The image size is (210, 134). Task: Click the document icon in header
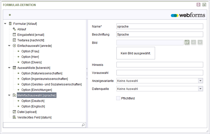click(x=198, y=5)
